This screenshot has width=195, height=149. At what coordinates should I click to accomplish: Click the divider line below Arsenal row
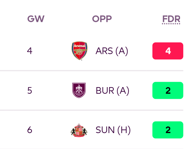pos(90,71)
